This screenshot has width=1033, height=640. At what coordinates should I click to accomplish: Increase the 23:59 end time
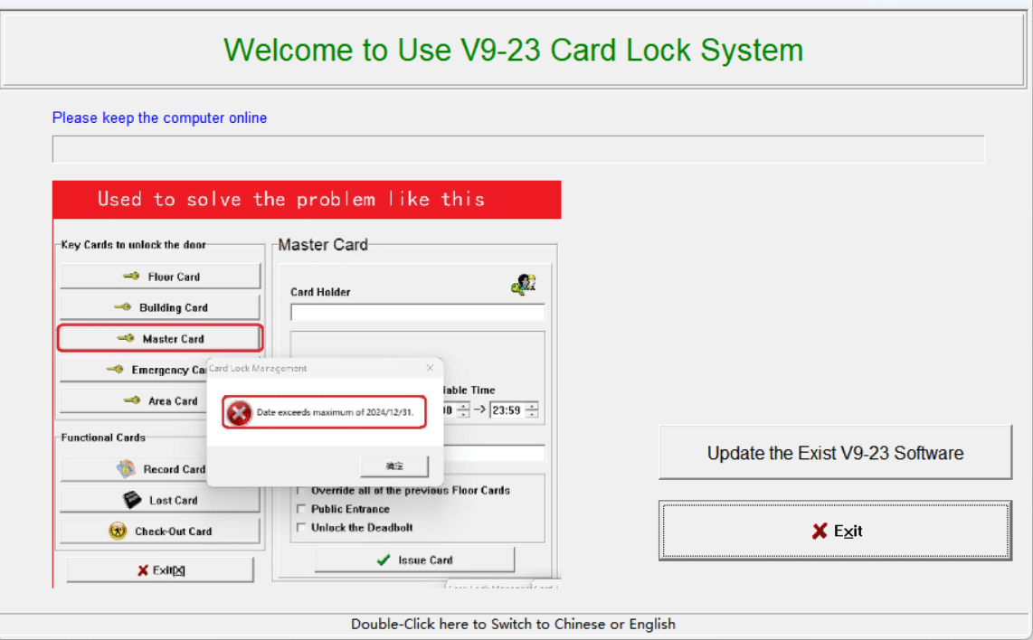(x=532, y=406)
